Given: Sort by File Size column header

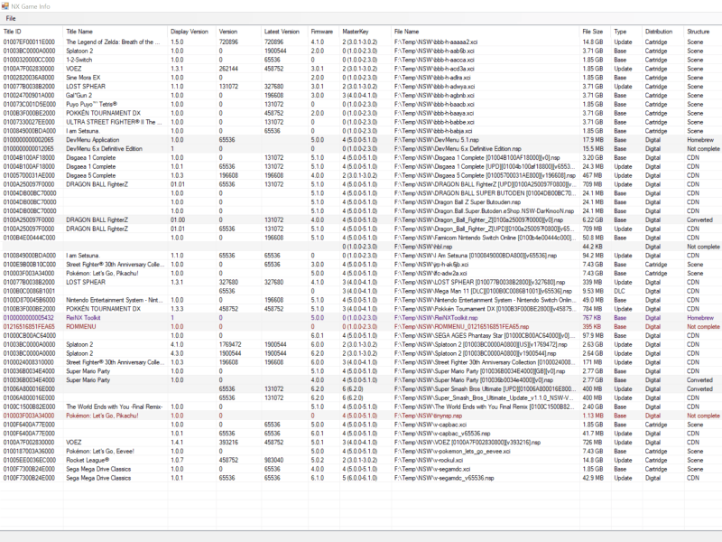Looking at the screenshot, I should click(595, 32).
